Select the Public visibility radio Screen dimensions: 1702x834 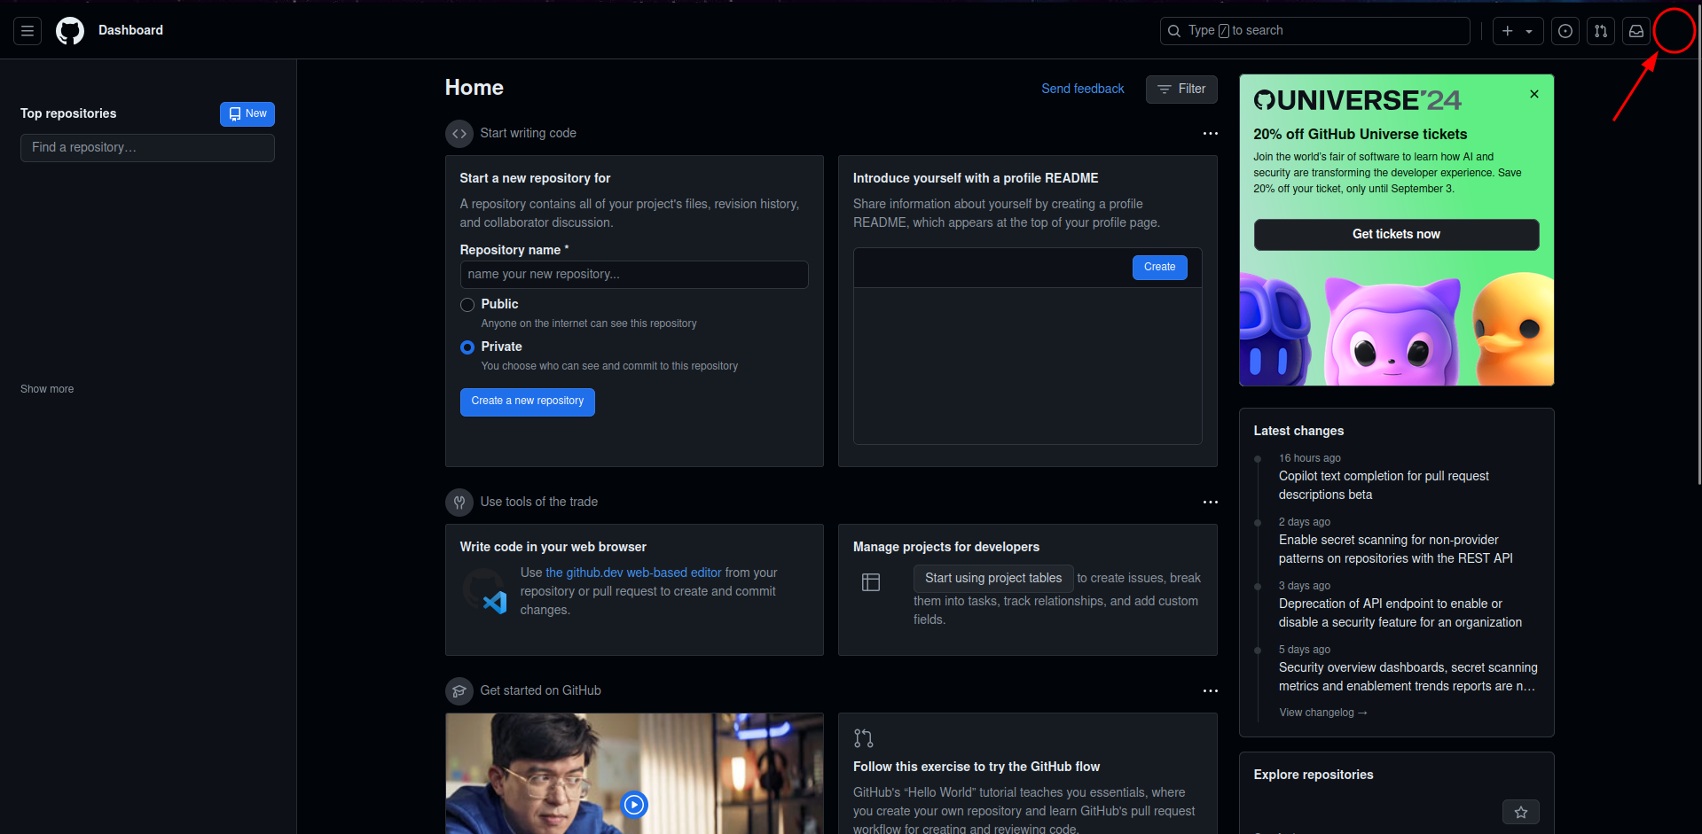[467, 305]
